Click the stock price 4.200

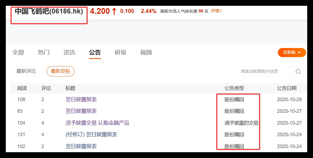(x=100, y=11)
